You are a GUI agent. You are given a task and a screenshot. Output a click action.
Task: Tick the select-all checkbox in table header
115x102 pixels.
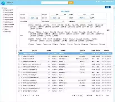coord(19,50)
